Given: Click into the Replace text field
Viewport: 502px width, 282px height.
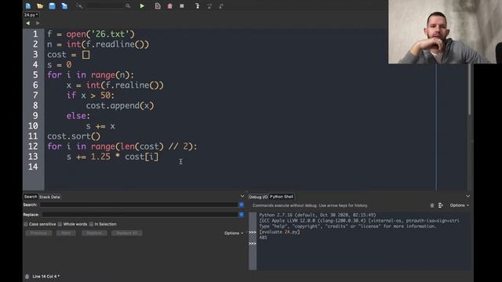Looking at the screenshot, I should click(x=140, y=215).
